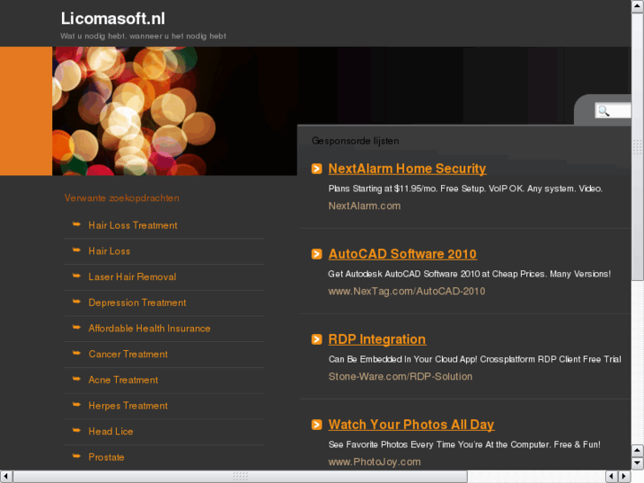Click bullet arrow next to Affordable Health Insurance
644x483 pixels.
coord(77,327)
